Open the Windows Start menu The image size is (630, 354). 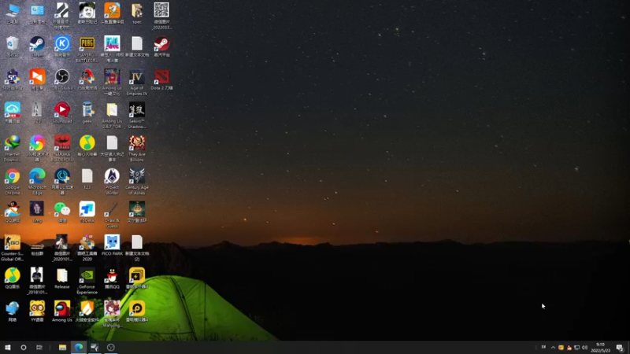point(8,348)
